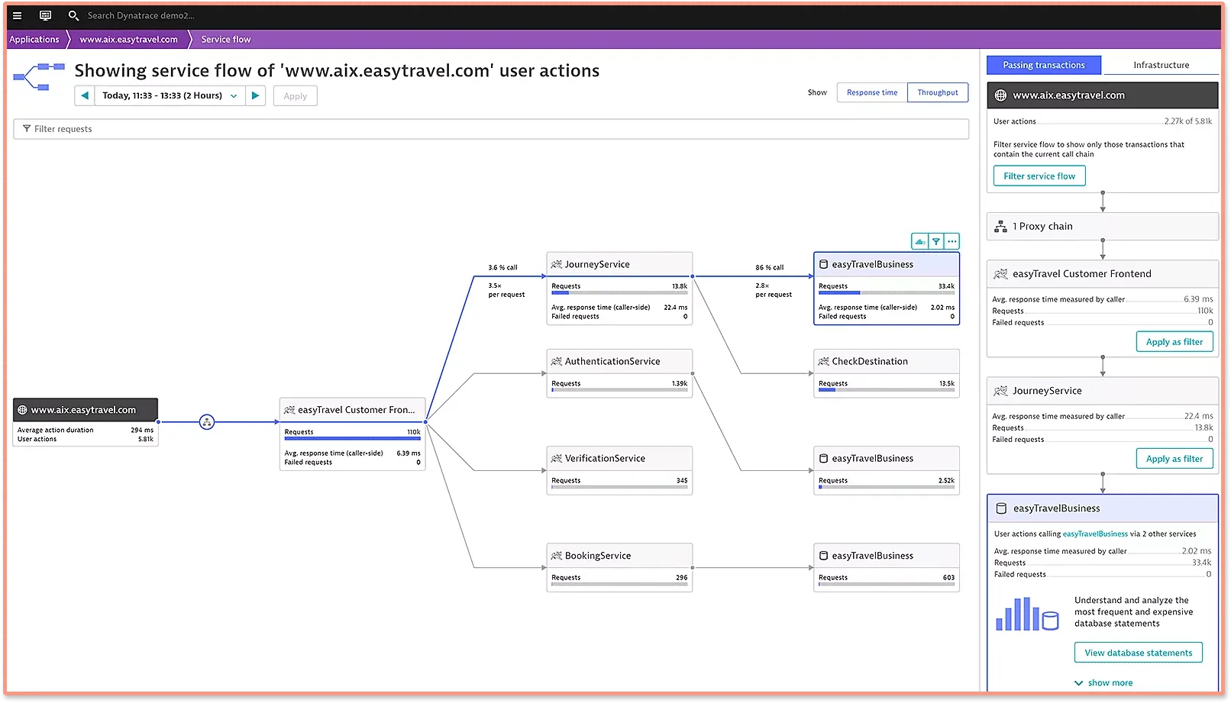Click CheckDestination node service icon
Image resolution: width=1231 pixels, height=703 pixels.
click(824, 361)
